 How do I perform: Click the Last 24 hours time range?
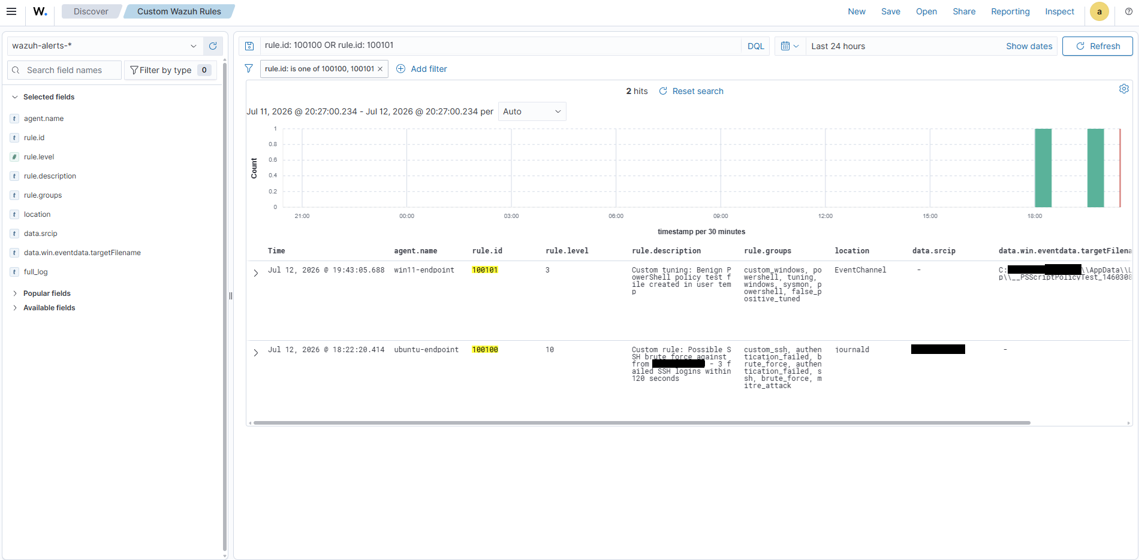click(838, 46)
